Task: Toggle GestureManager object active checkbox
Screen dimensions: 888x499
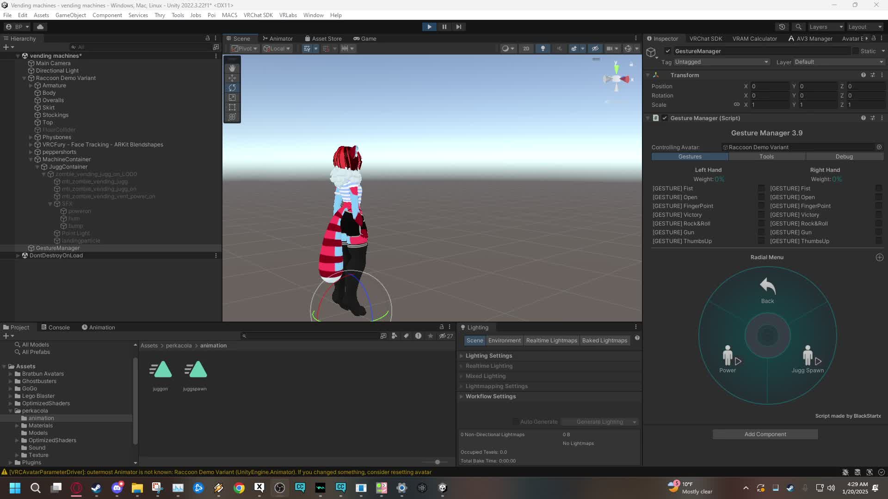Action: pos(667,51)
